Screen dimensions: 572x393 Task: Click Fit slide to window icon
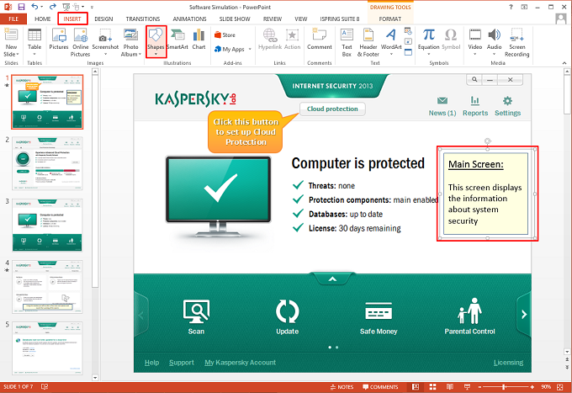click(x=560, y=387)
